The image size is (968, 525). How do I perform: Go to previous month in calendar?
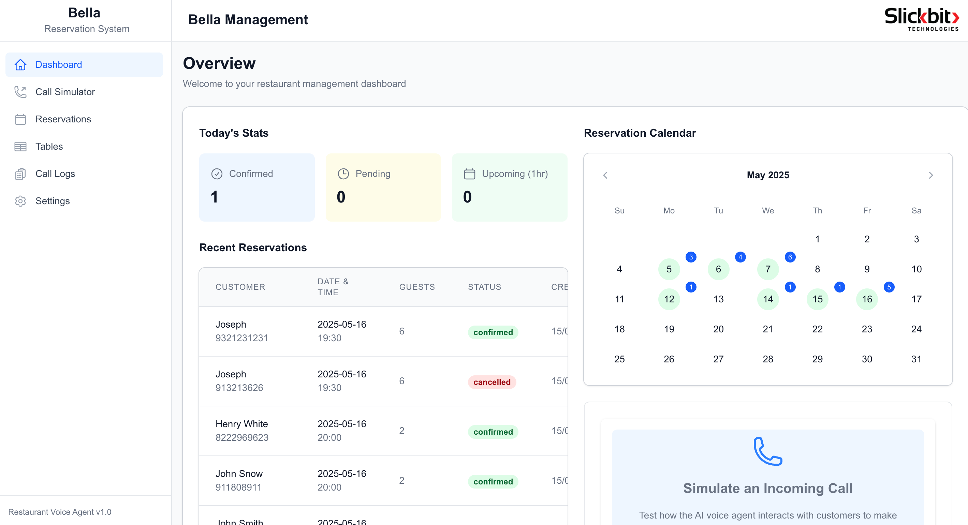tap(605, 175)
